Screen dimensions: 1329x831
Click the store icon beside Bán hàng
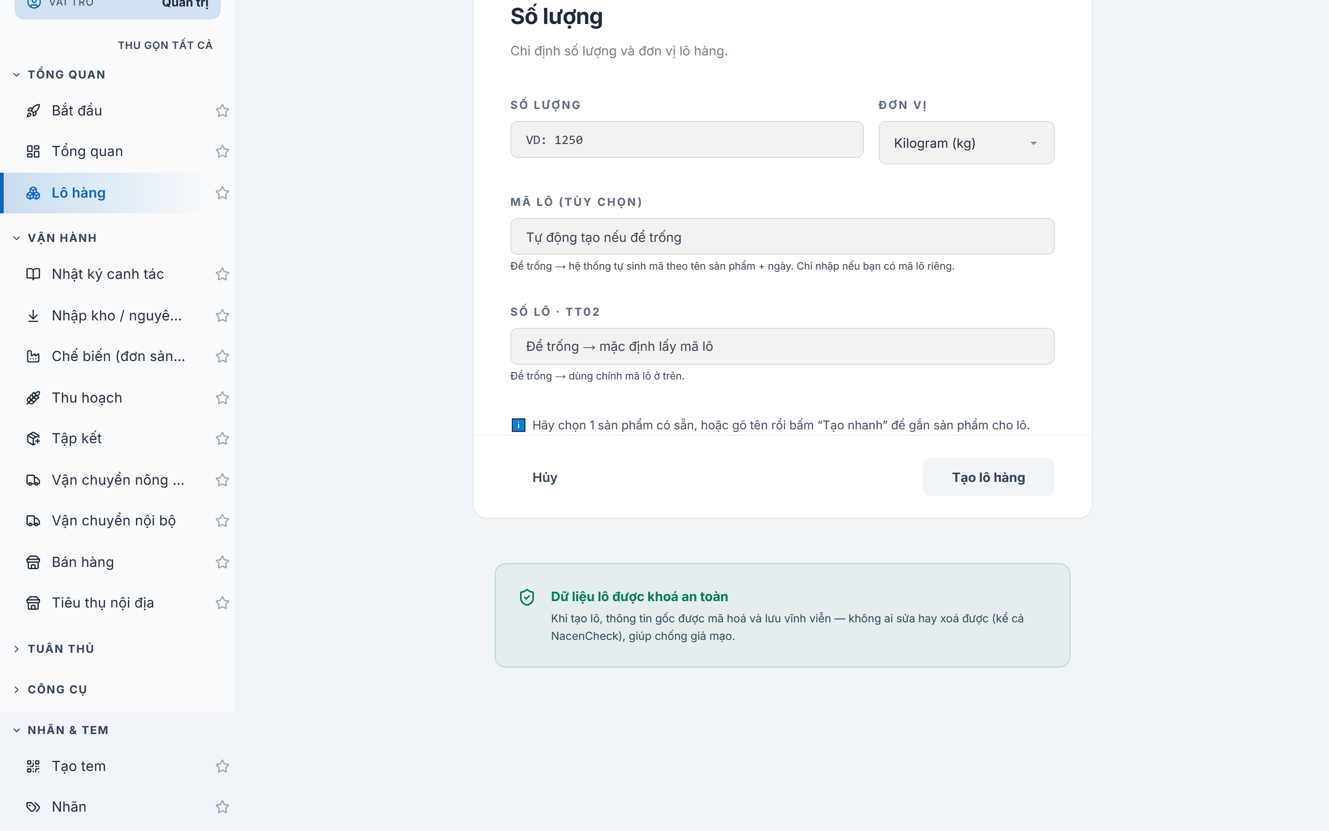(x=34, y=562)
